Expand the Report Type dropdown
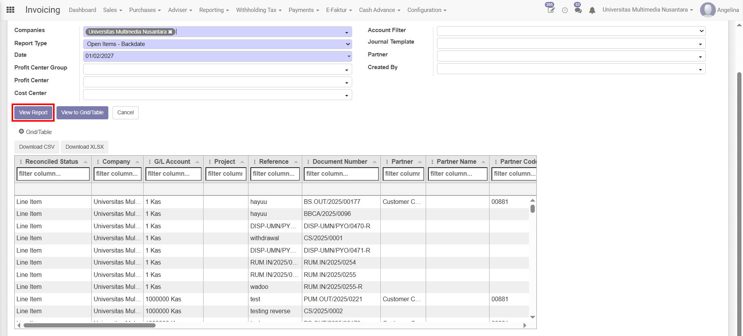This screenshot has height=336, width=743. point(217,44)
